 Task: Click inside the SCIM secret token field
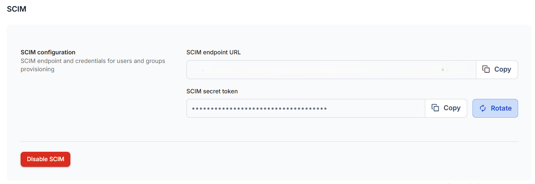374,108
